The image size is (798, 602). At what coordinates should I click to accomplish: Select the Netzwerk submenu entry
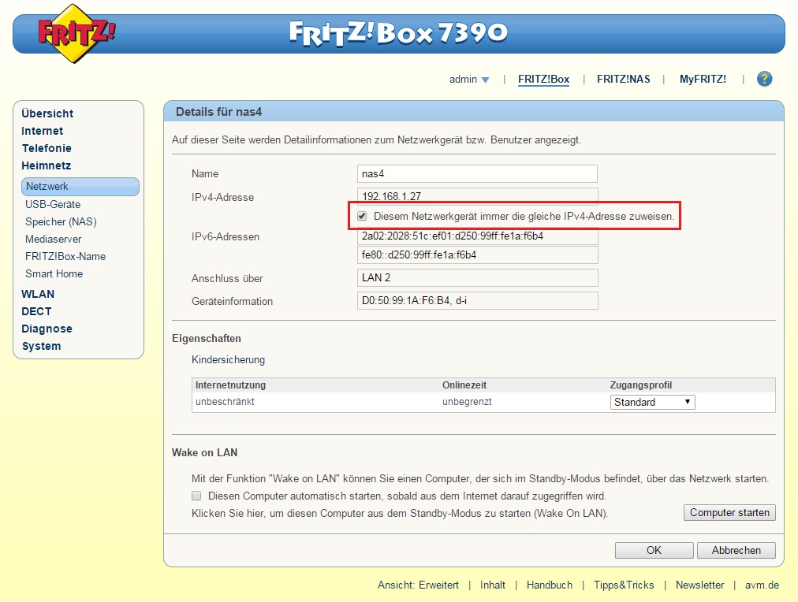pyautogui.click(x=80, y=187)
